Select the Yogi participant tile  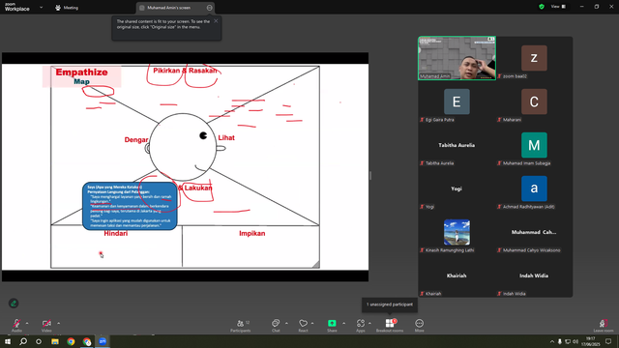tap(457, 188)
